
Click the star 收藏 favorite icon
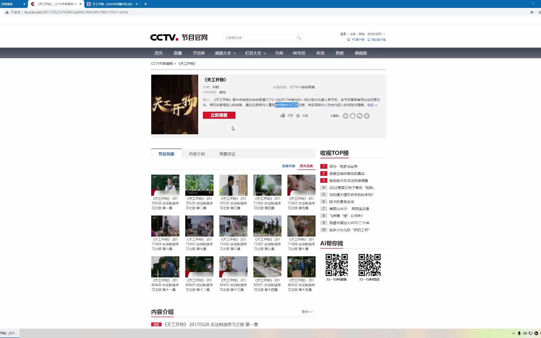[x=298, y=115]
